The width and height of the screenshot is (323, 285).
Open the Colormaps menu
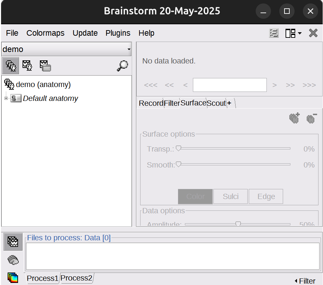pos(45,33)
